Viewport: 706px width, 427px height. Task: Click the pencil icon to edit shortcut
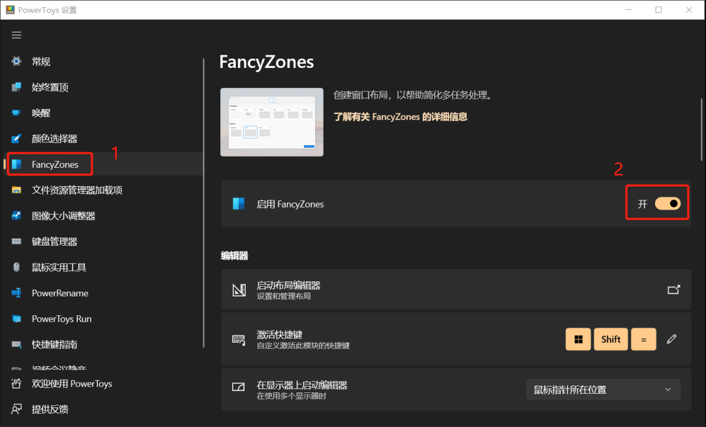point(672,340)
